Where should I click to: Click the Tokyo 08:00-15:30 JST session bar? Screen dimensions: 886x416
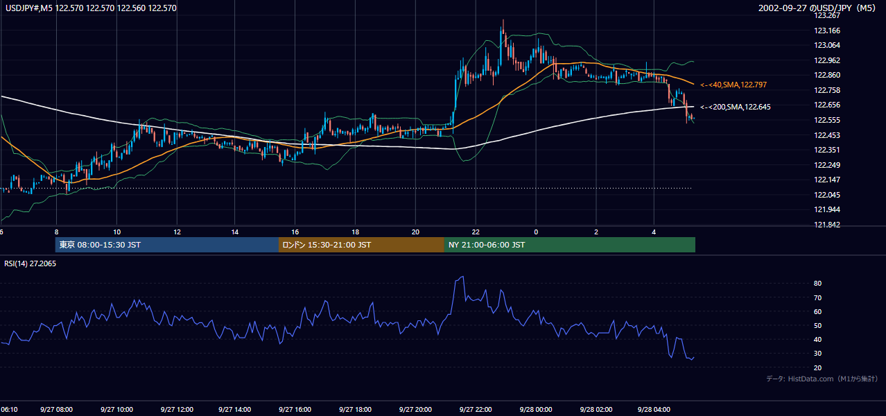[x=166, y=245]
